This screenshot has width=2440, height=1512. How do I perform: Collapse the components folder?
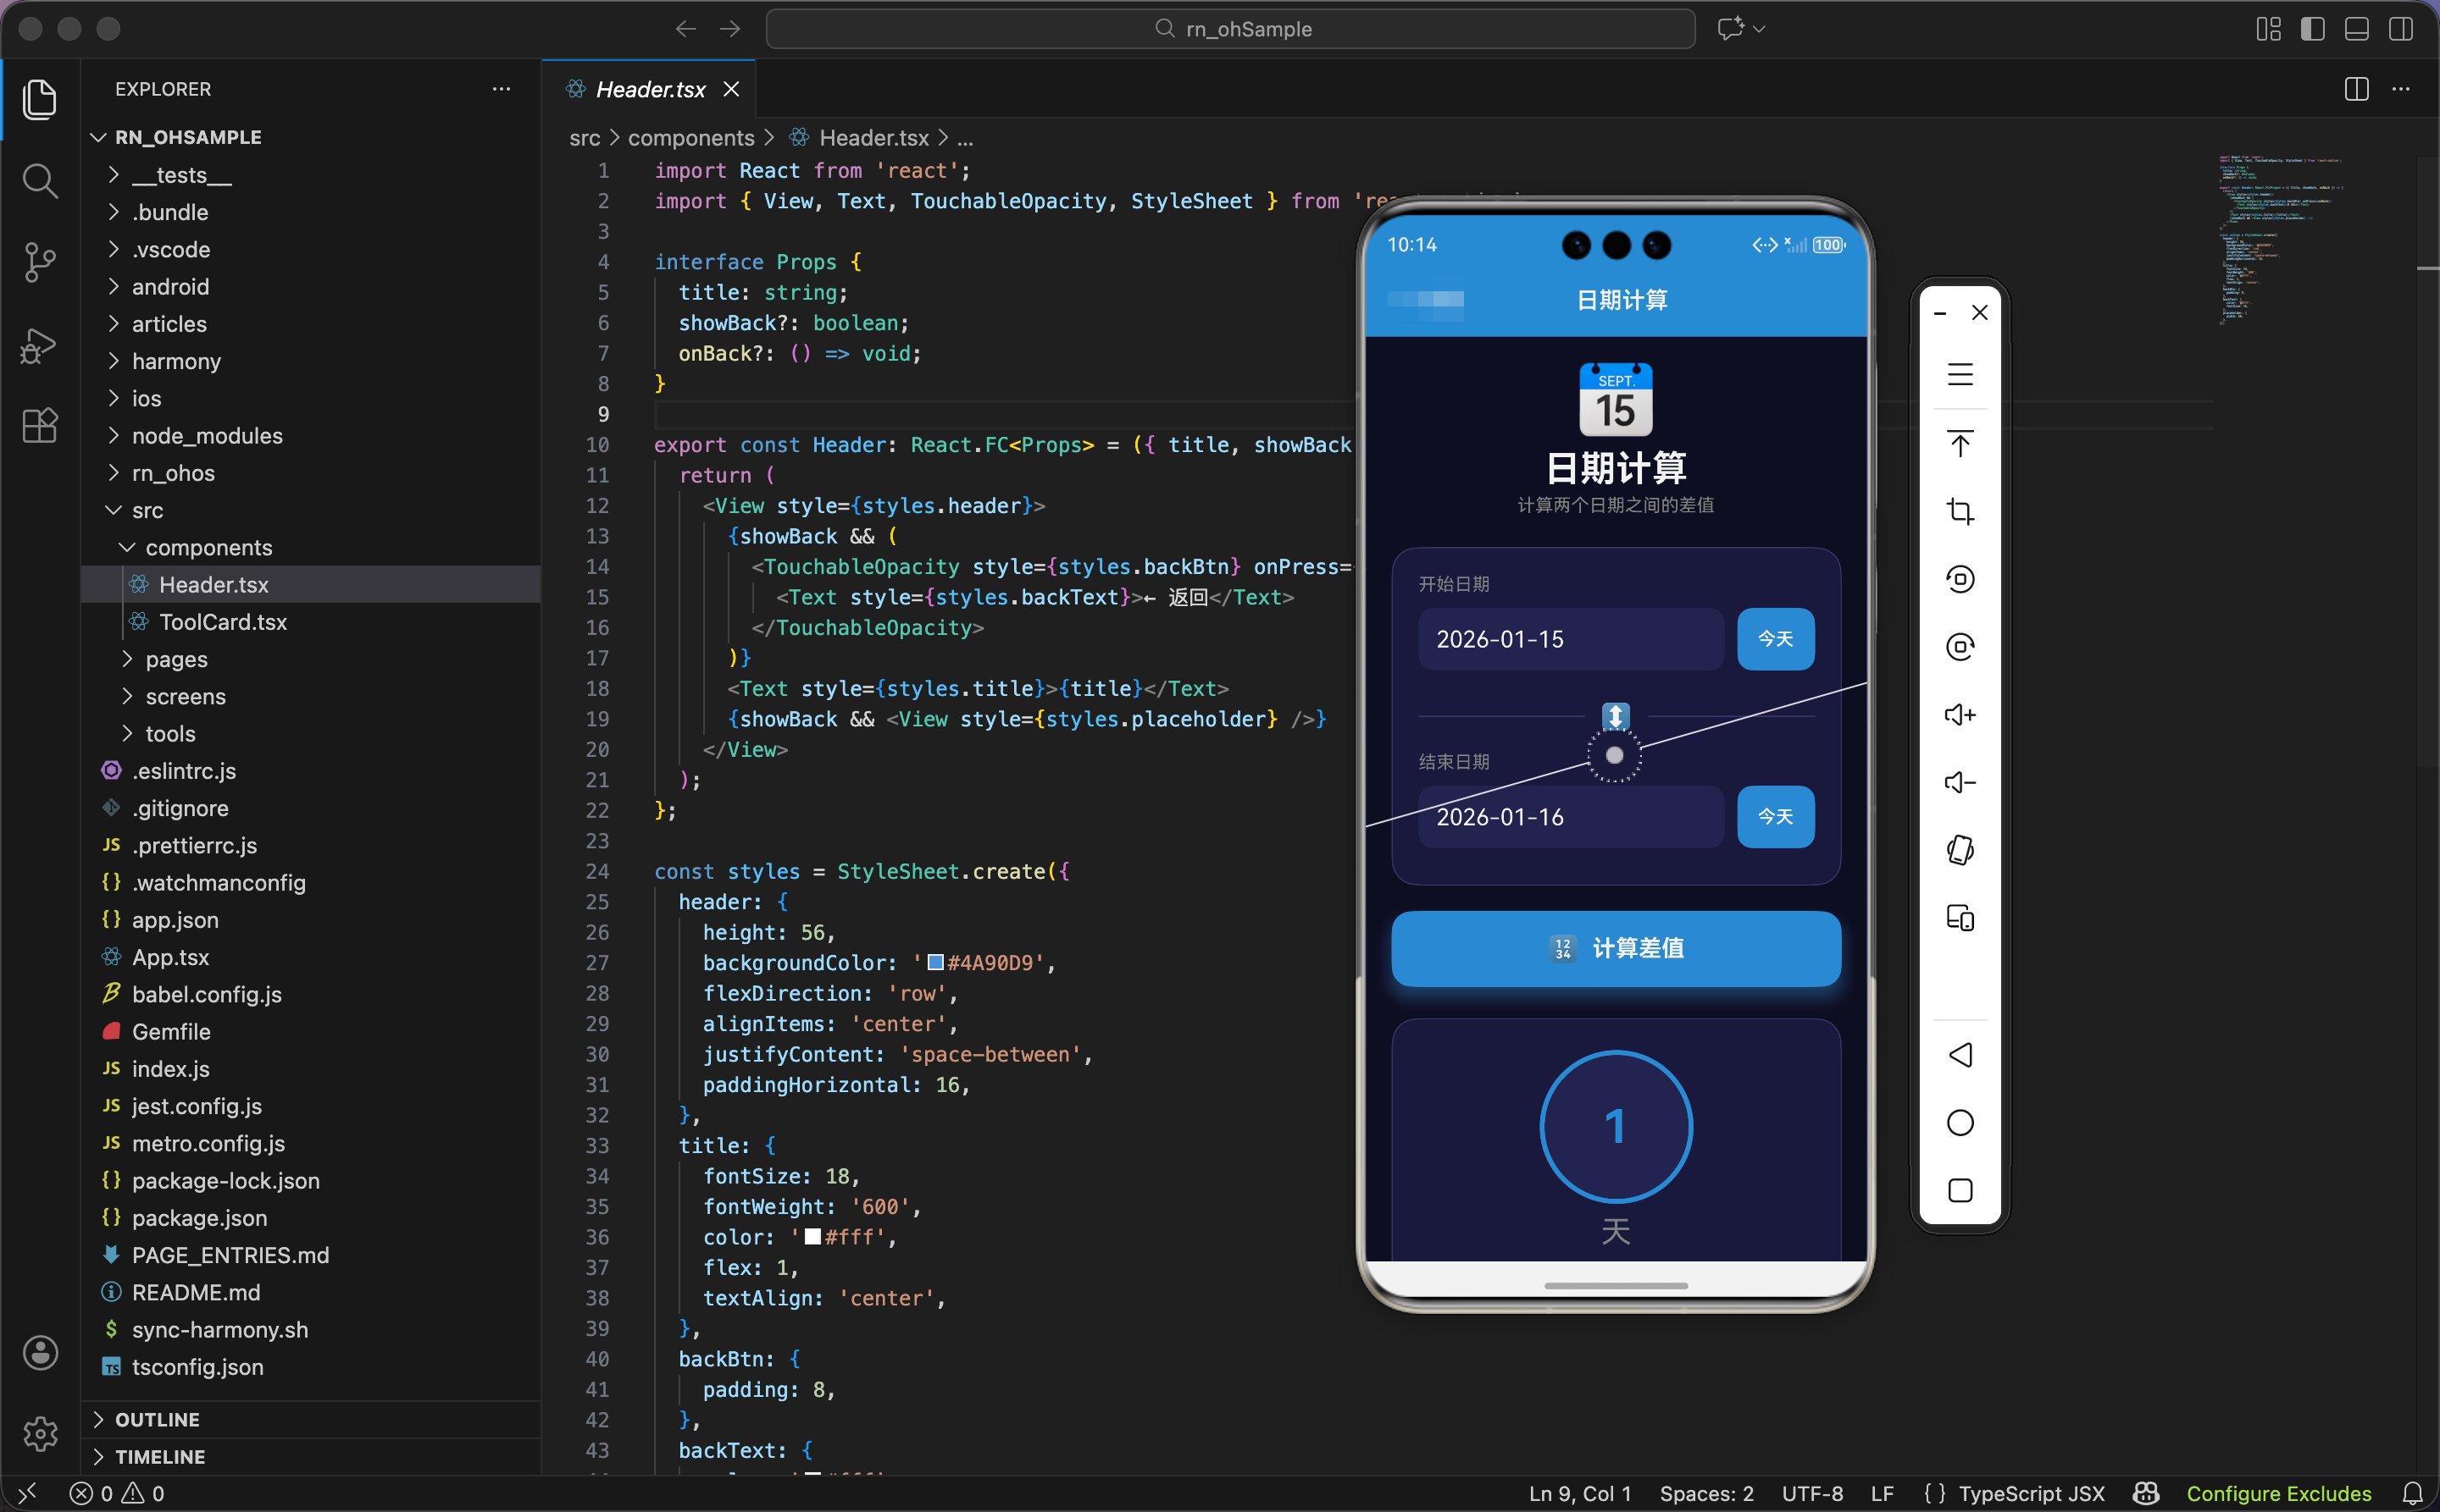point(208,547)
